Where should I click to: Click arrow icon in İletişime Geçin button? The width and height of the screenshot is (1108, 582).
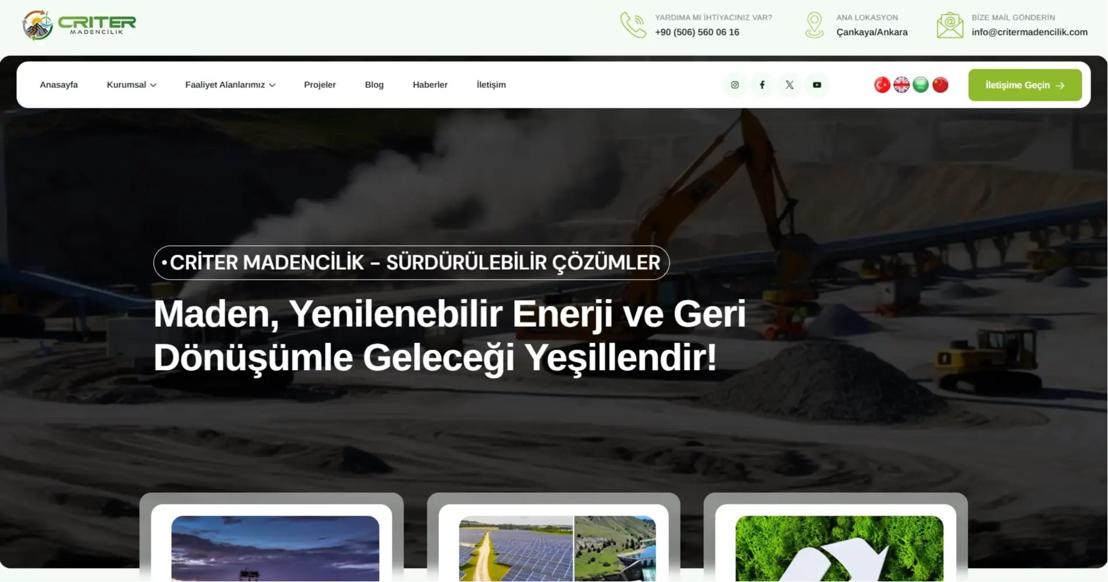pyautogui.click(x=1060, y=86)
